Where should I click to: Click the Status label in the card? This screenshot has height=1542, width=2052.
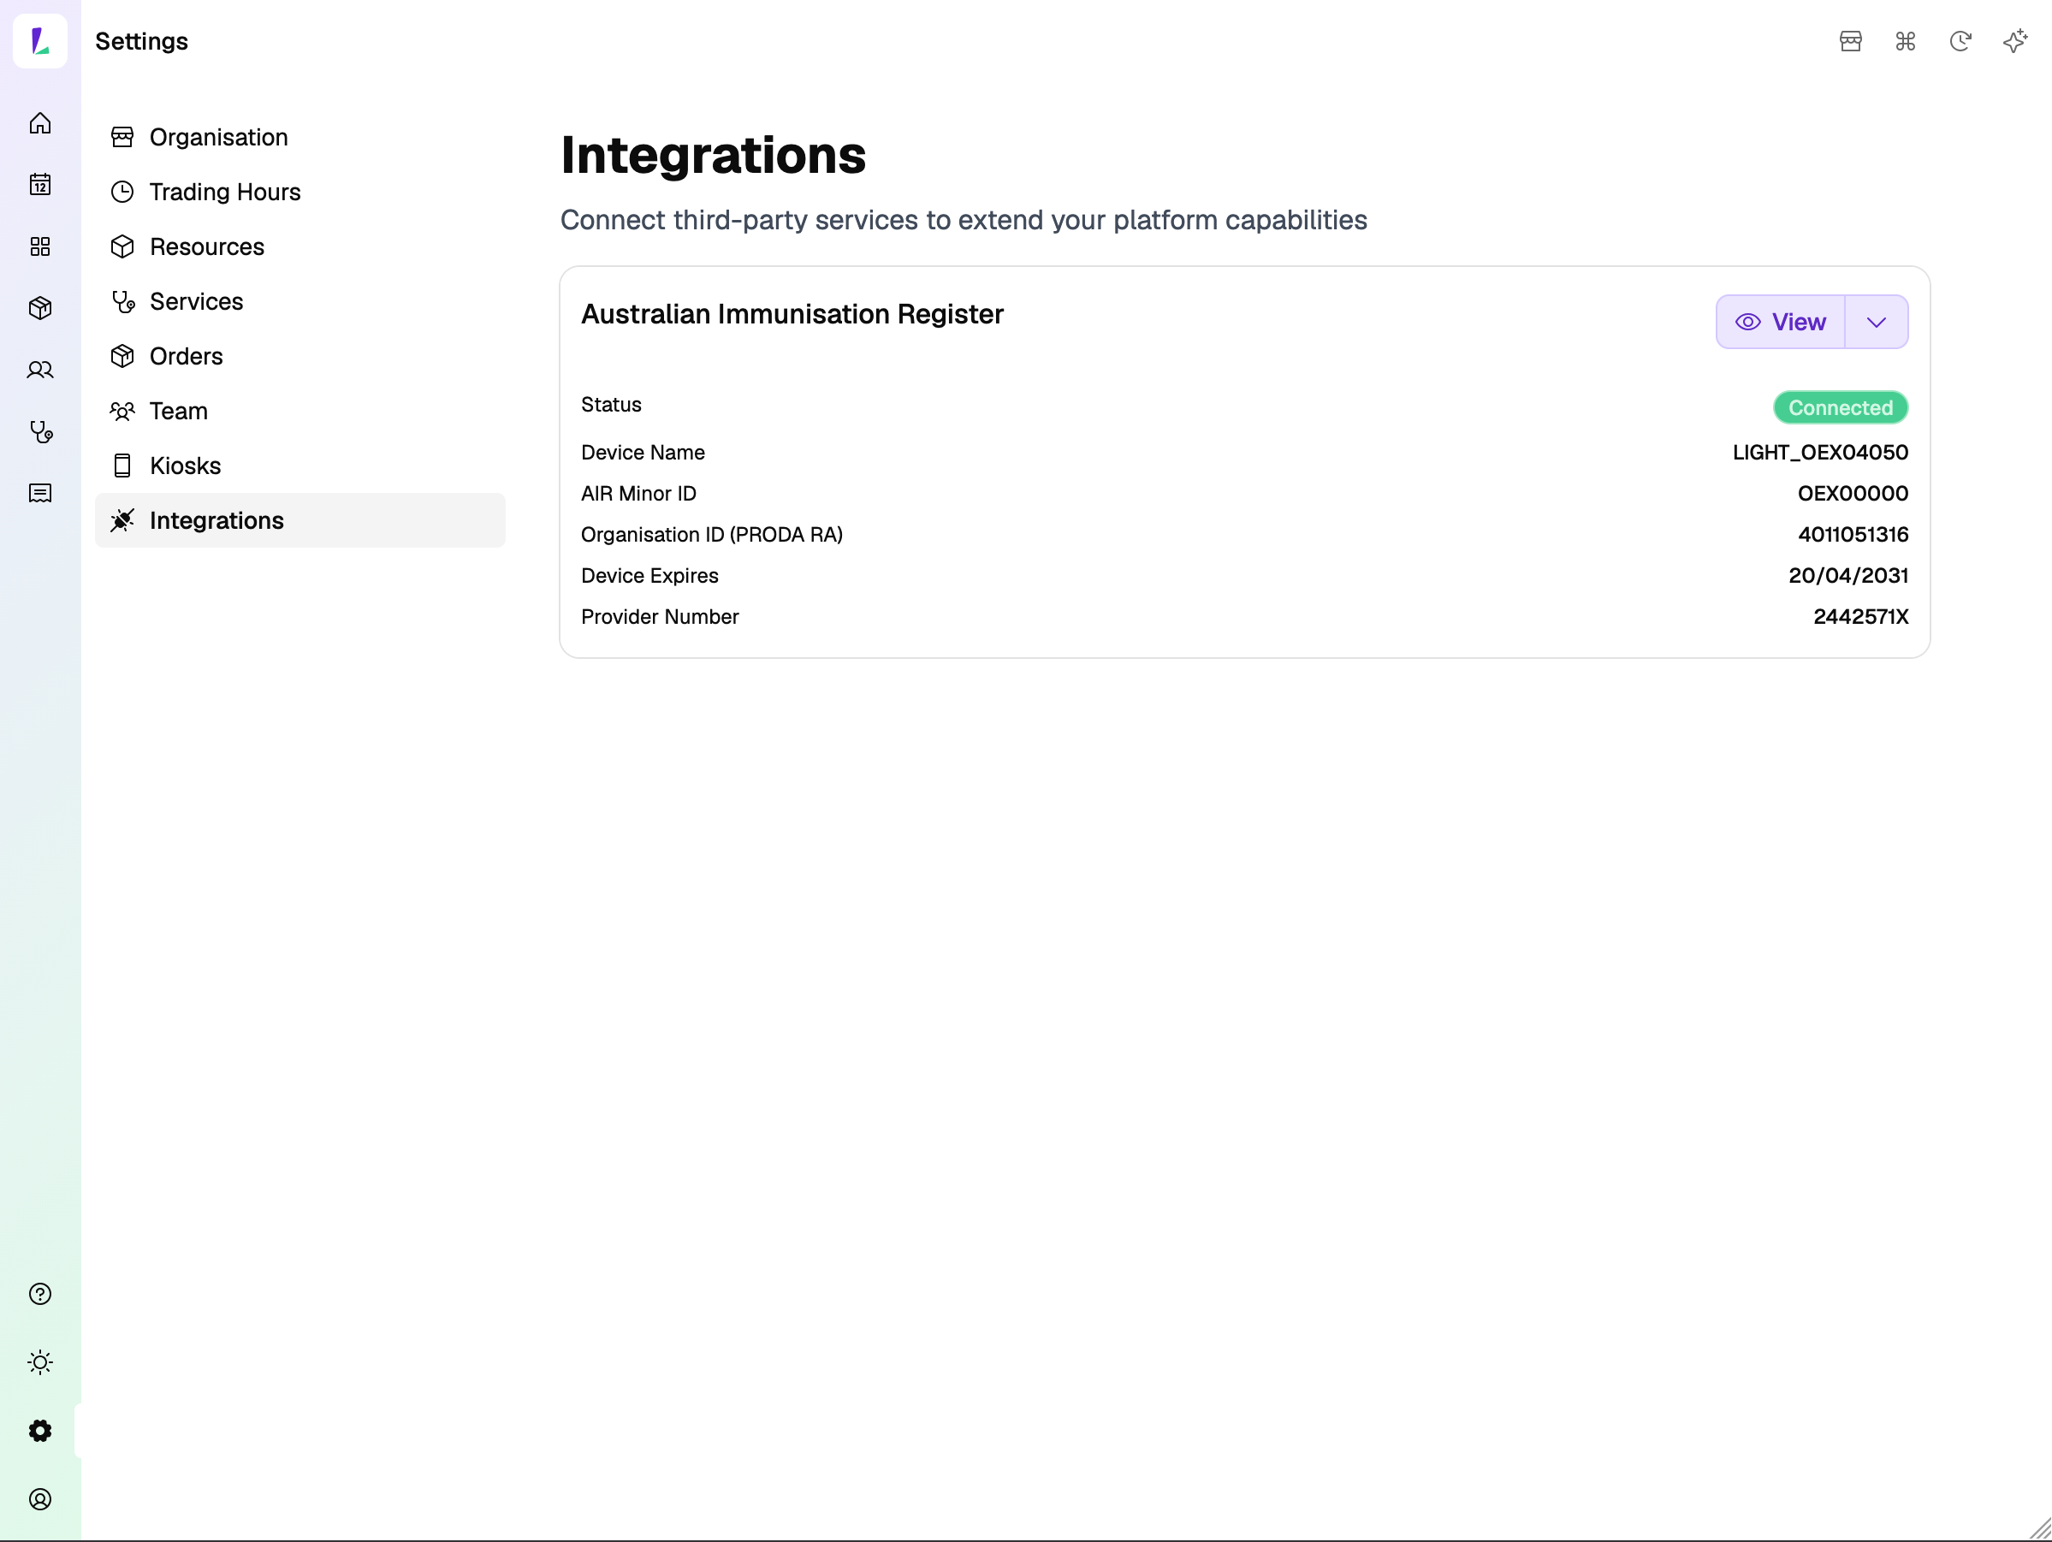(x=611, y=405)
